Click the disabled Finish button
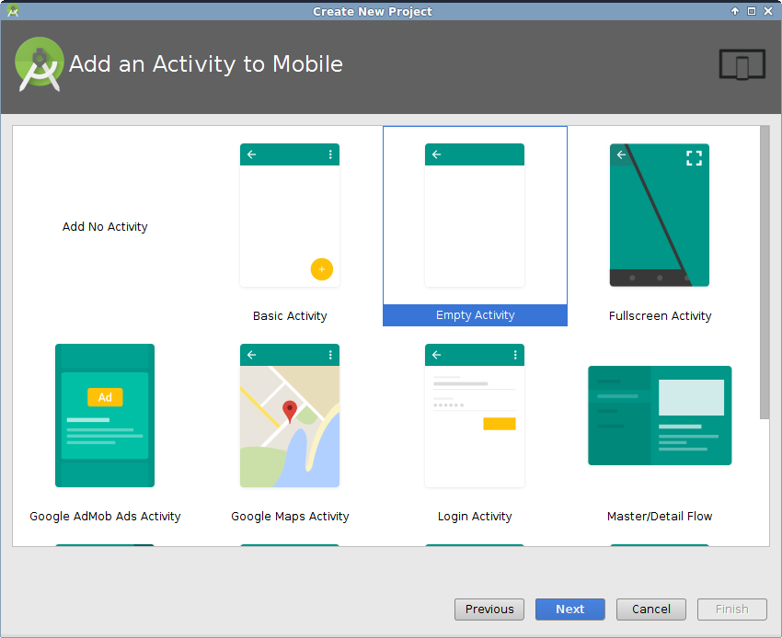 coord(731,610)
